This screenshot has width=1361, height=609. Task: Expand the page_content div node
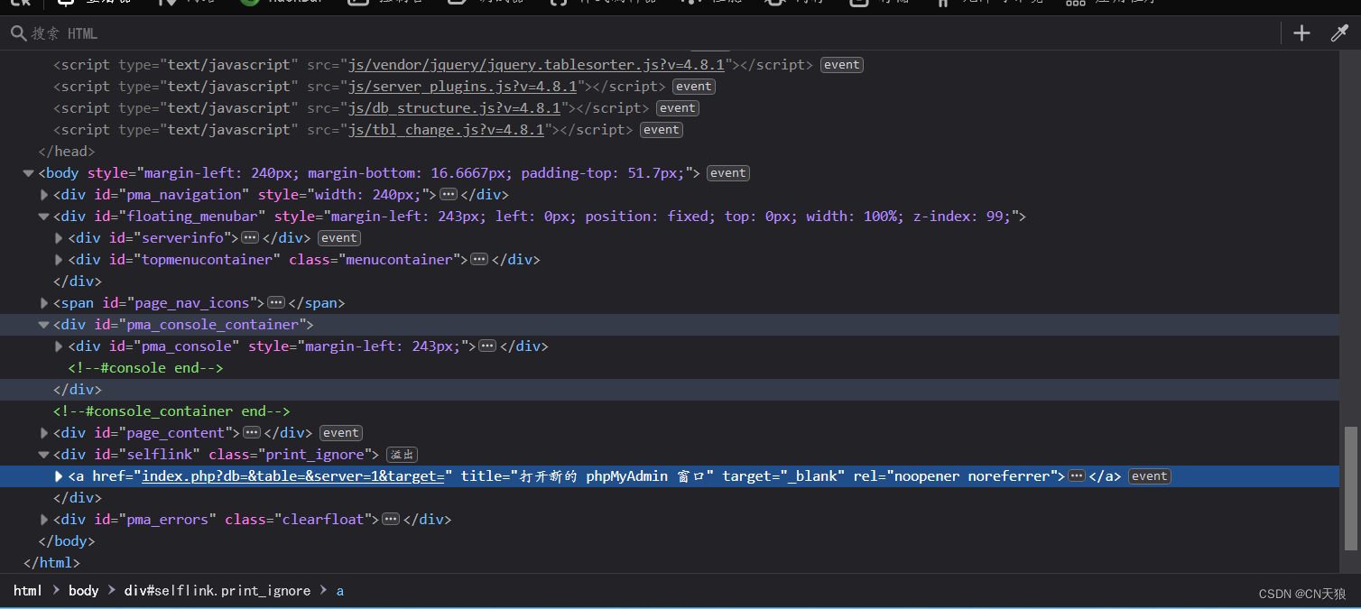44,433
